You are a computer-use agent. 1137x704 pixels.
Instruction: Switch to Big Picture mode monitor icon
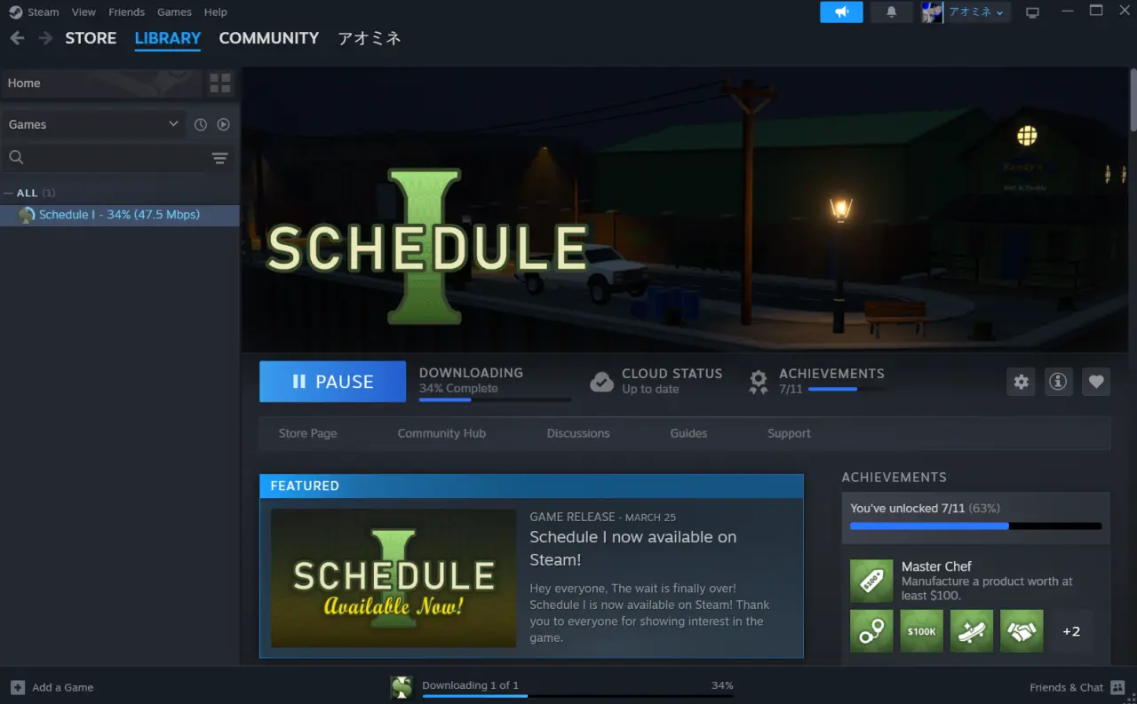tap(1032, 12)
